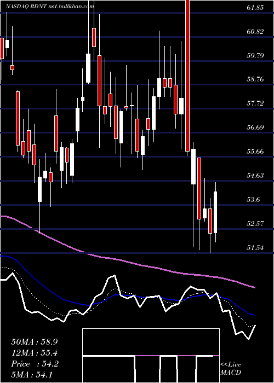Click the Price : 54.2 value
The image size is (274, 383).
(35, 364)
